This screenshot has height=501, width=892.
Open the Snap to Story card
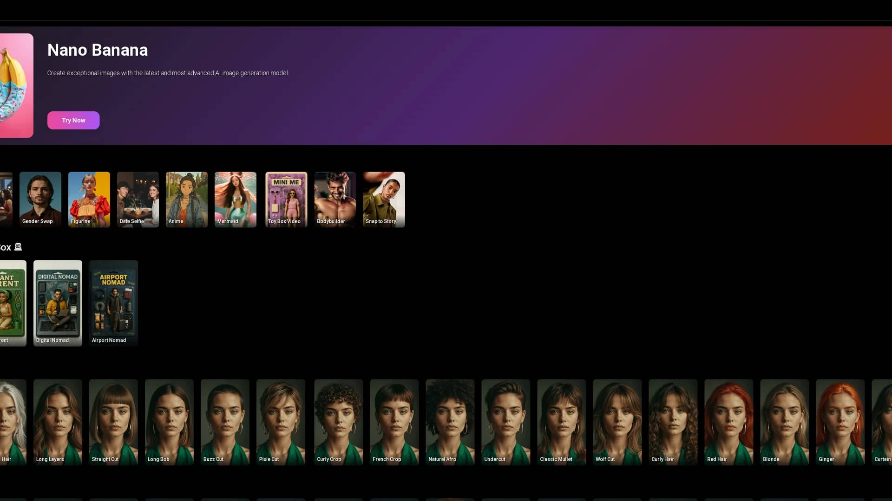coord(384,199)
